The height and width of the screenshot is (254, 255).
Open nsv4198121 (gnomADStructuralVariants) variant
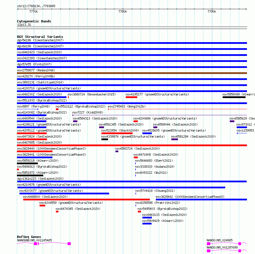pos(49,124)
